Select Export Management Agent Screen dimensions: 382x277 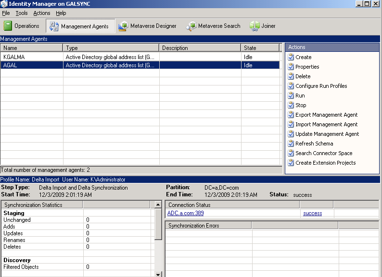pyautogui.click(x=327, y=115)
